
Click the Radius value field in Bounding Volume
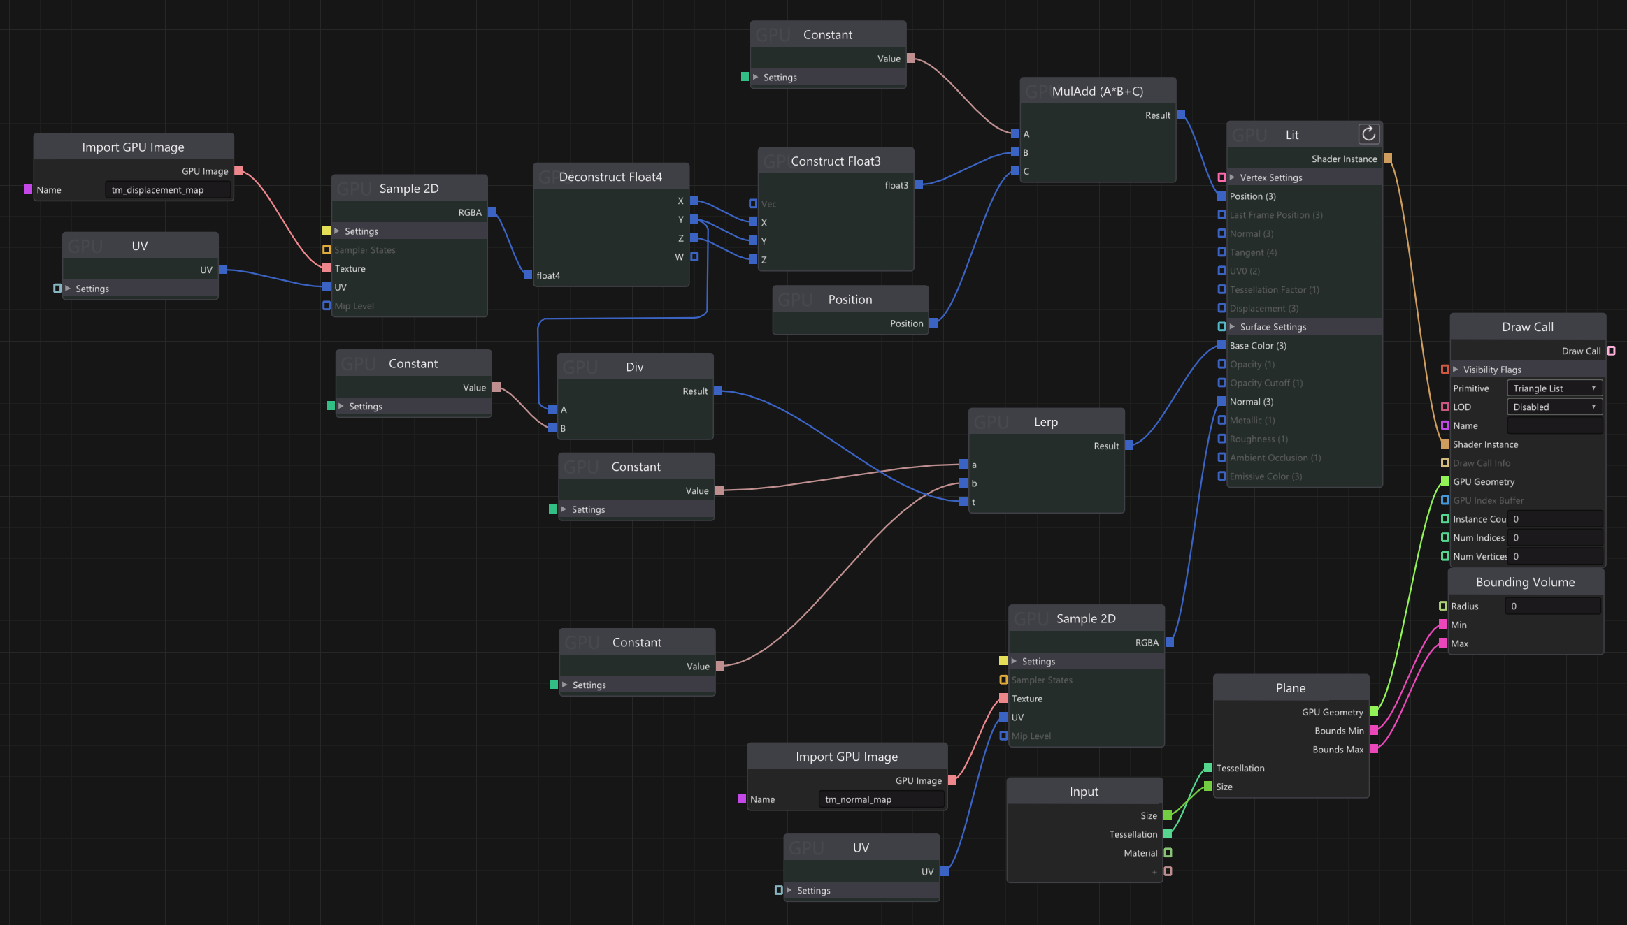[1552, 606]
